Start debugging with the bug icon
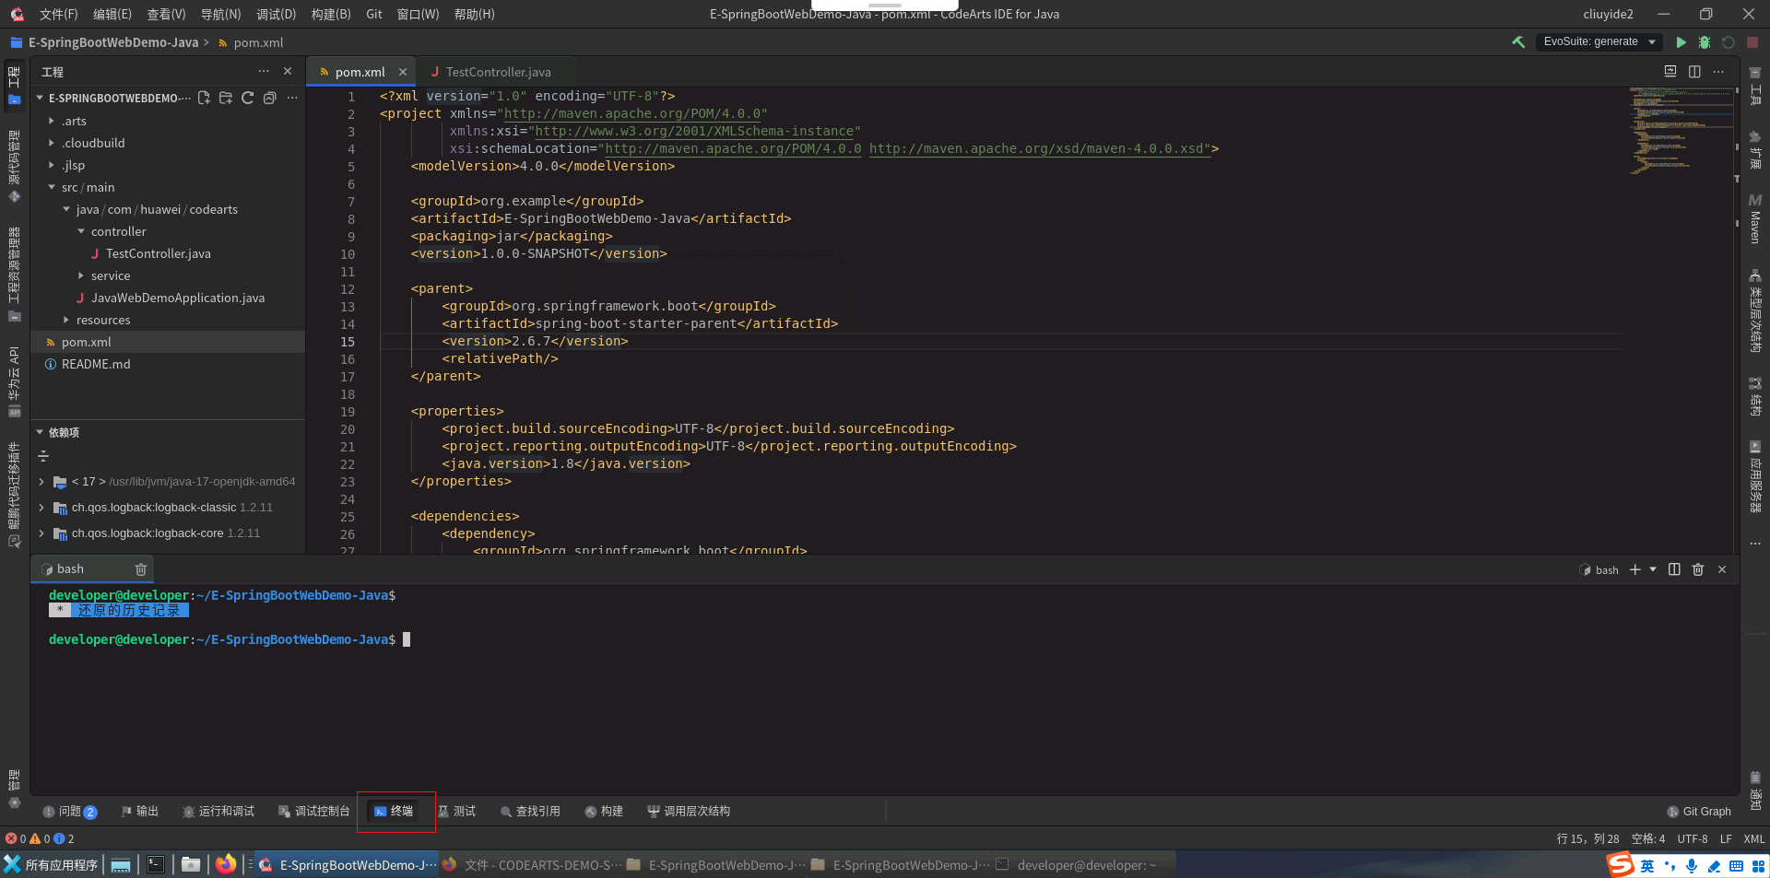Viewport: 1770px width, 878px height. pyautogui.click(x=1705, y=42)
